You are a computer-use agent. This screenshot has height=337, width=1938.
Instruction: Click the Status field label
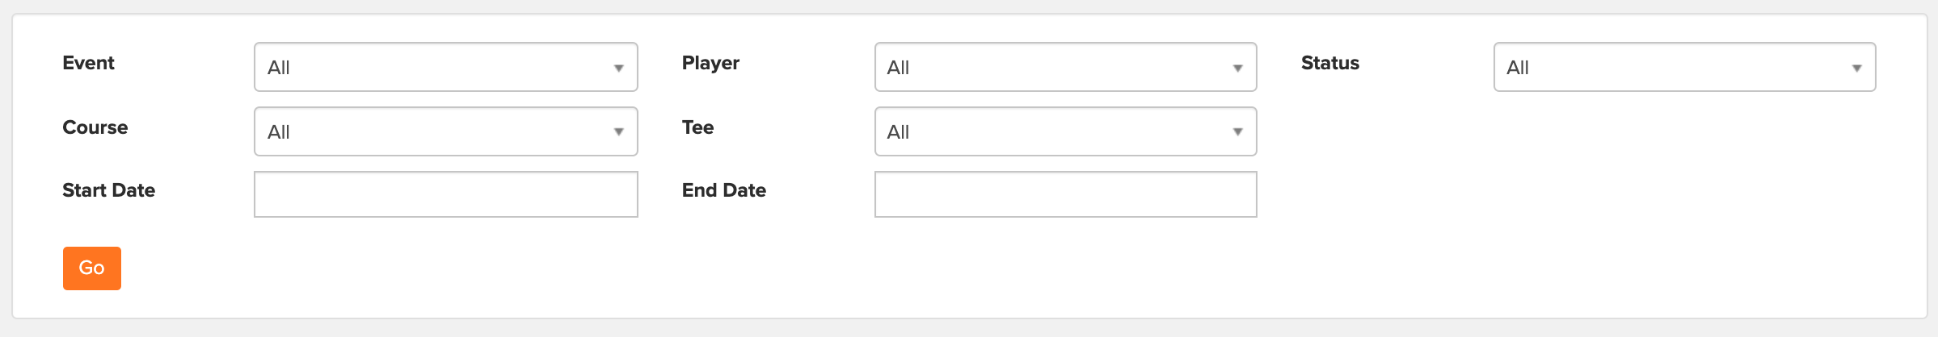tap(1330, 63)
